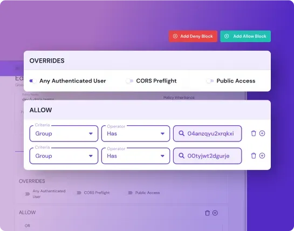294x231 pixels.
Task: Open the first row's Criteria Group dropdown
Action: tap(64, 133)
